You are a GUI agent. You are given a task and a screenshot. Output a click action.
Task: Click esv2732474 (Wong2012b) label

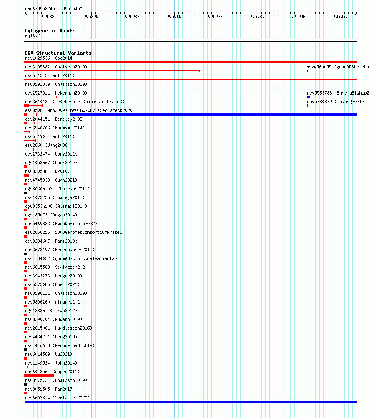pos(52,154)
